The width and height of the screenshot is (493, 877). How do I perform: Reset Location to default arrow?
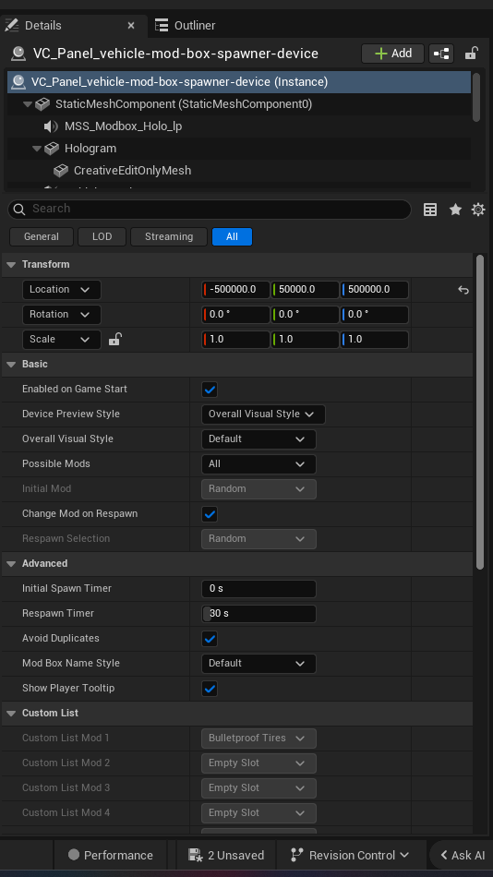[x=463, y=290]
